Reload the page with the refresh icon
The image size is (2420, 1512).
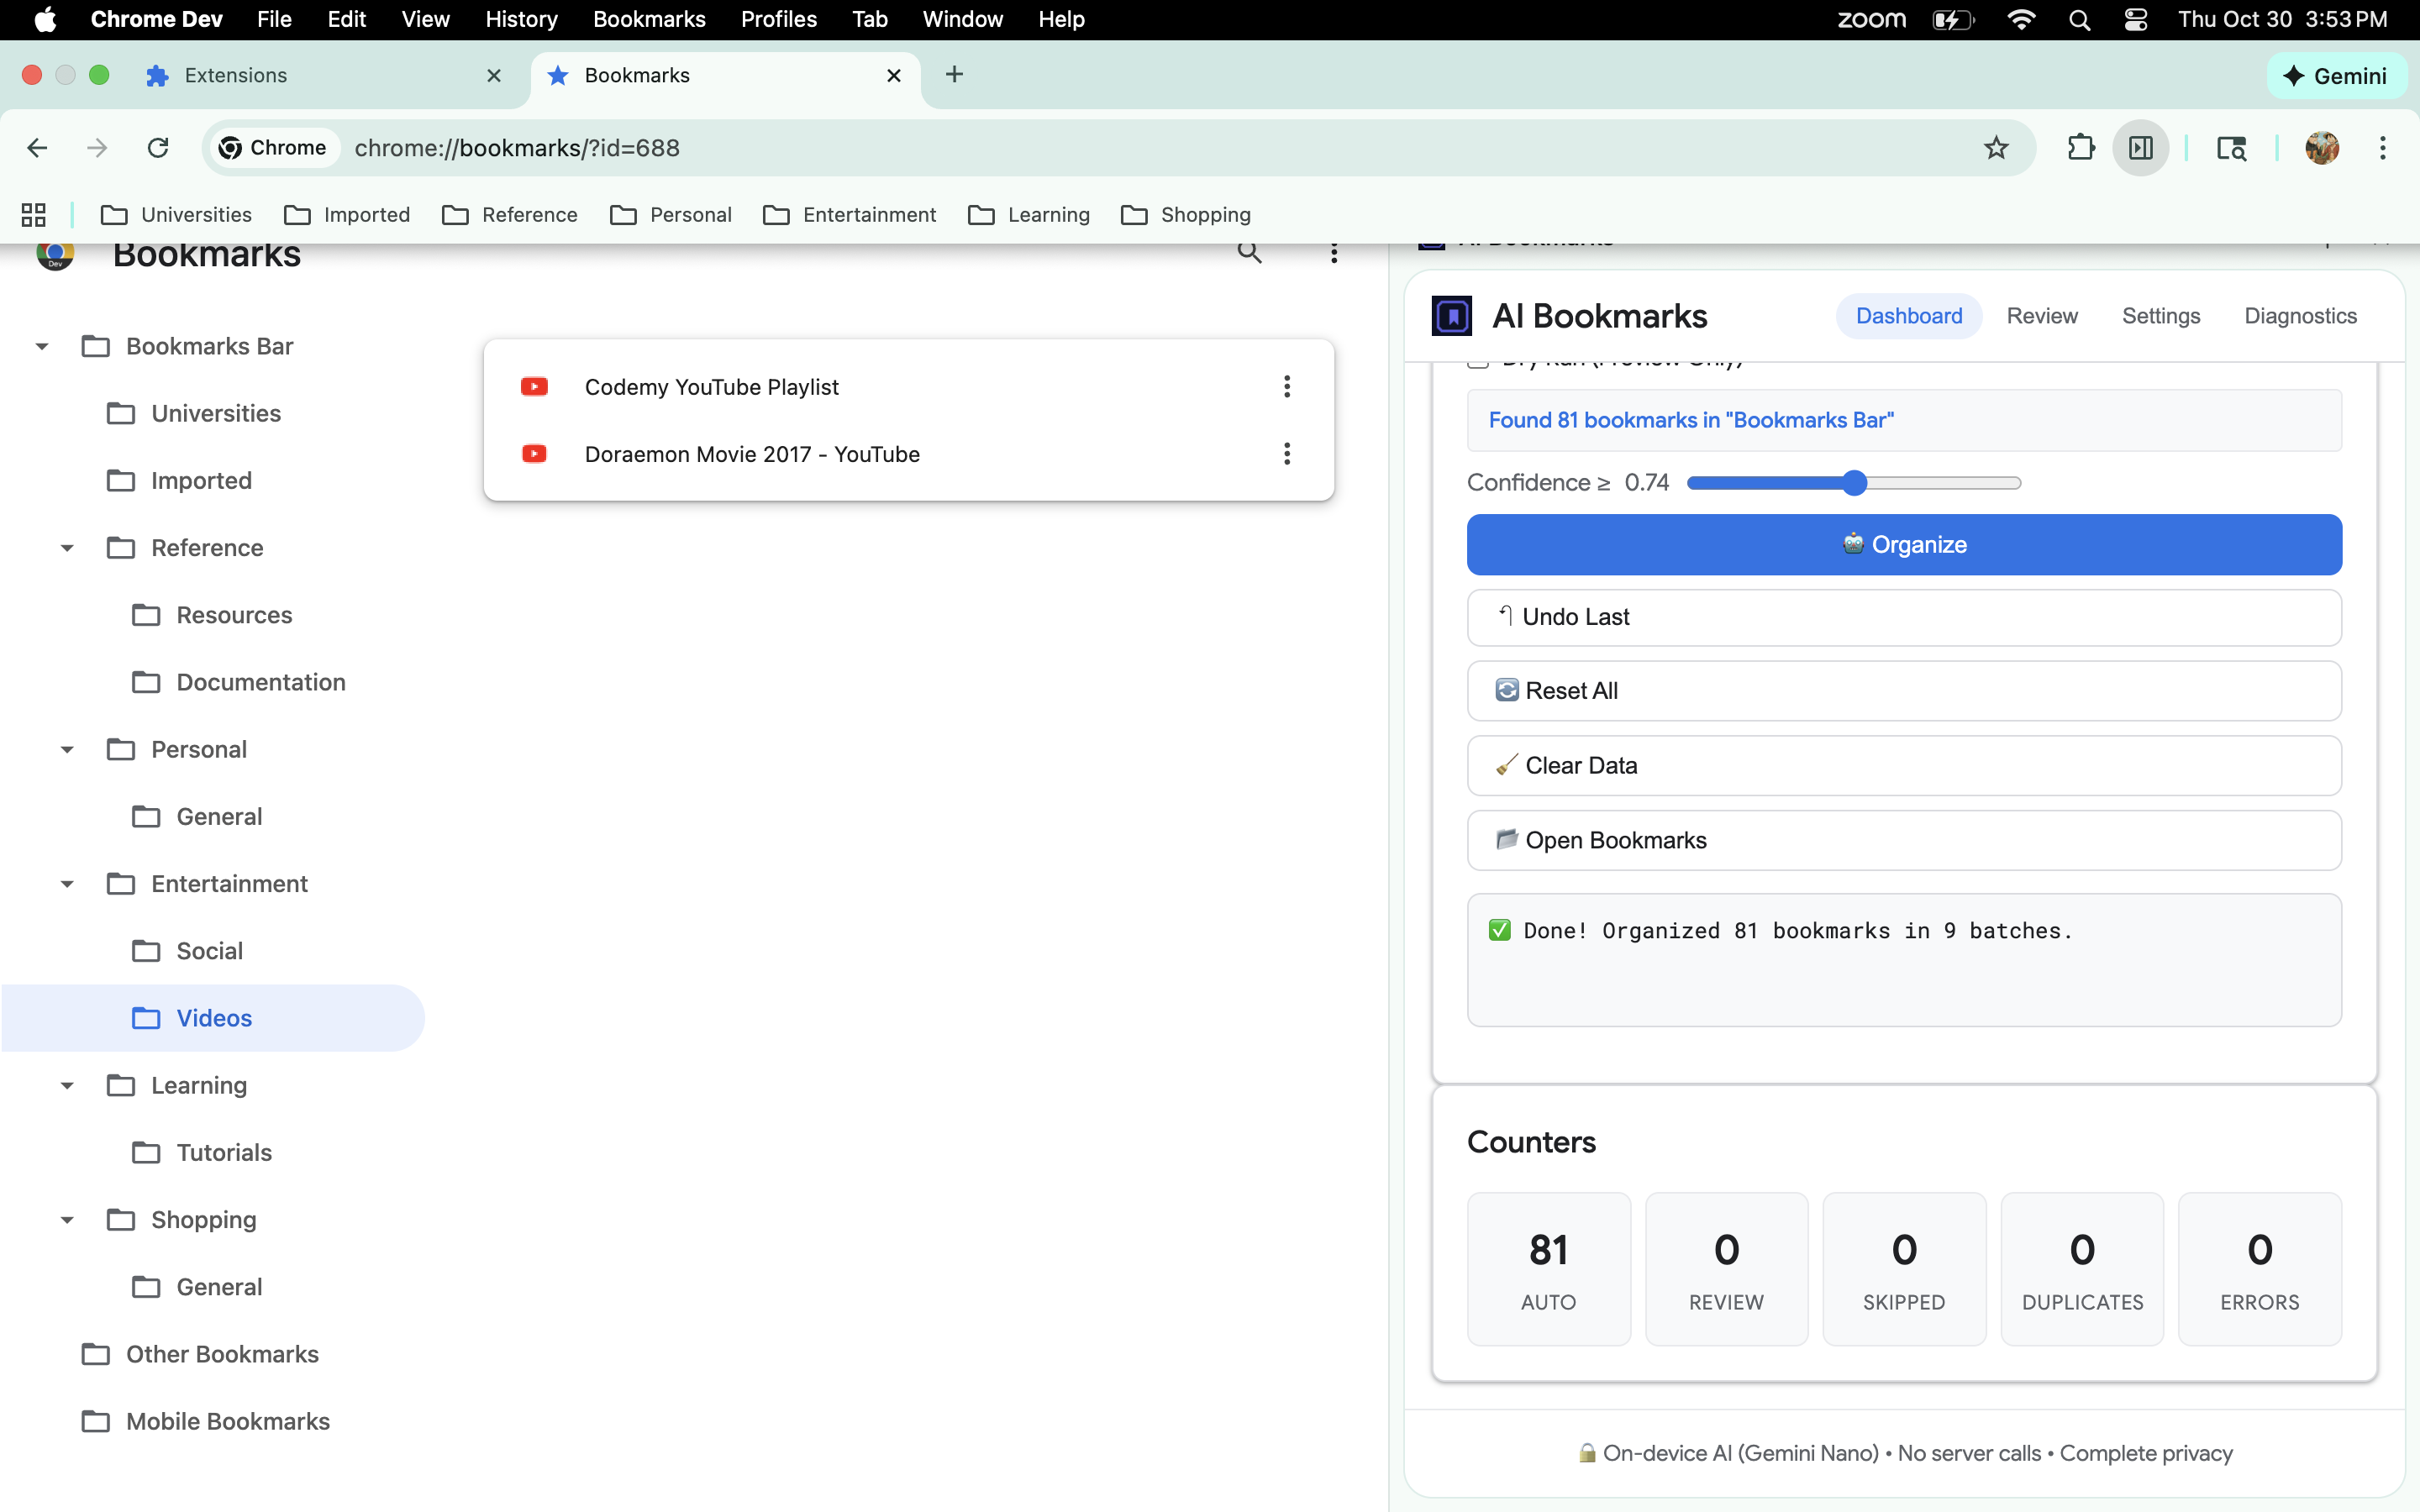pyautogui.click(x=158, y=148)
